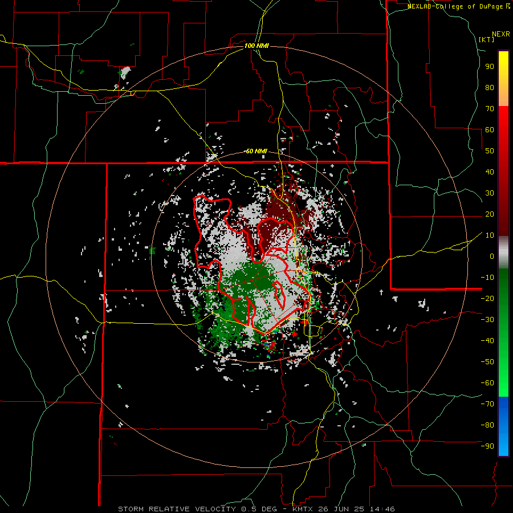
Task: Click the -20 value on velocity scale
Action: [x=487, y=298]
